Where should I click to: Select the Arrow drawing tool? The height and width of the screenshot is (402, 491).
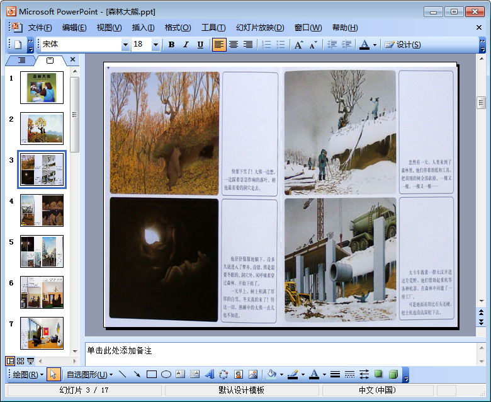pos(137,374)
